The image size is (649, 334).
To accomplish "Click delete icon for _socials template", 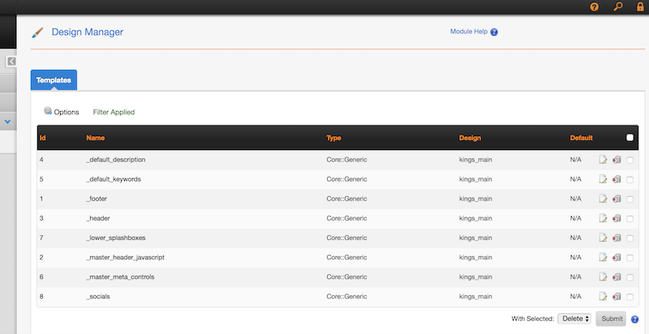I will click(x=617, y=297).
